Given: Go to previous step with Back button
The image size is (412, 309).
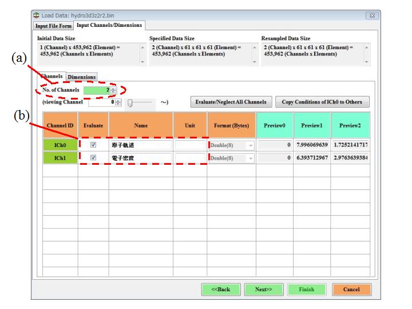Looking at the screenshot, I should point(221,290).
